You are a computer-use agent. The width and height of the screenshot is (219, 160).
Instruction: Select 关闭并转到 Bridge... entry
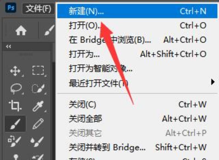tap(137, 147)
